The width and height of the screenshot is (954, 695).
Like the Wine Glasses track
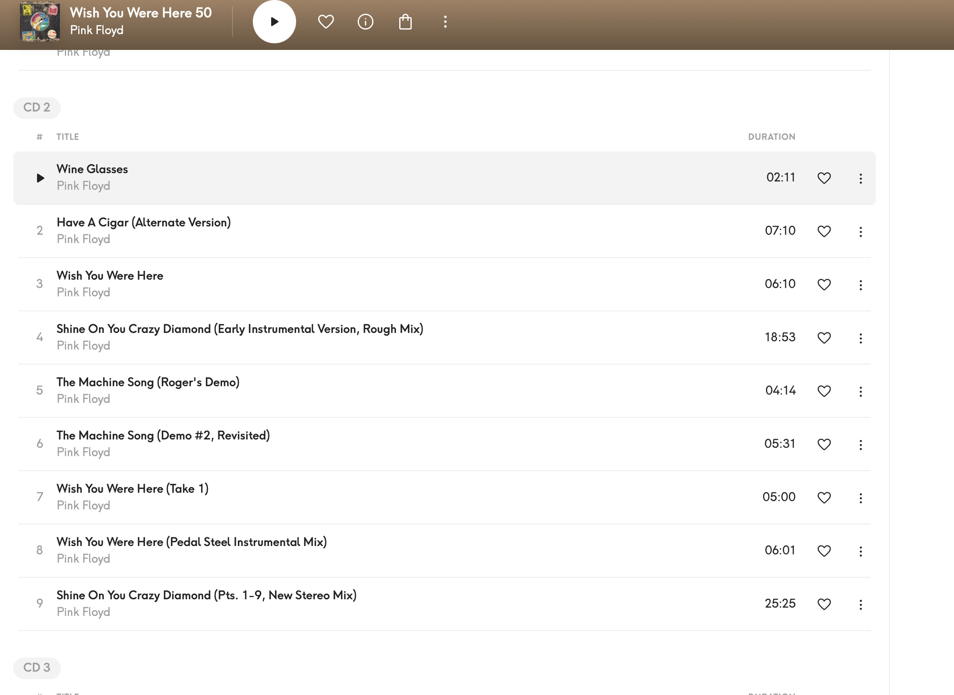(823, 178)
